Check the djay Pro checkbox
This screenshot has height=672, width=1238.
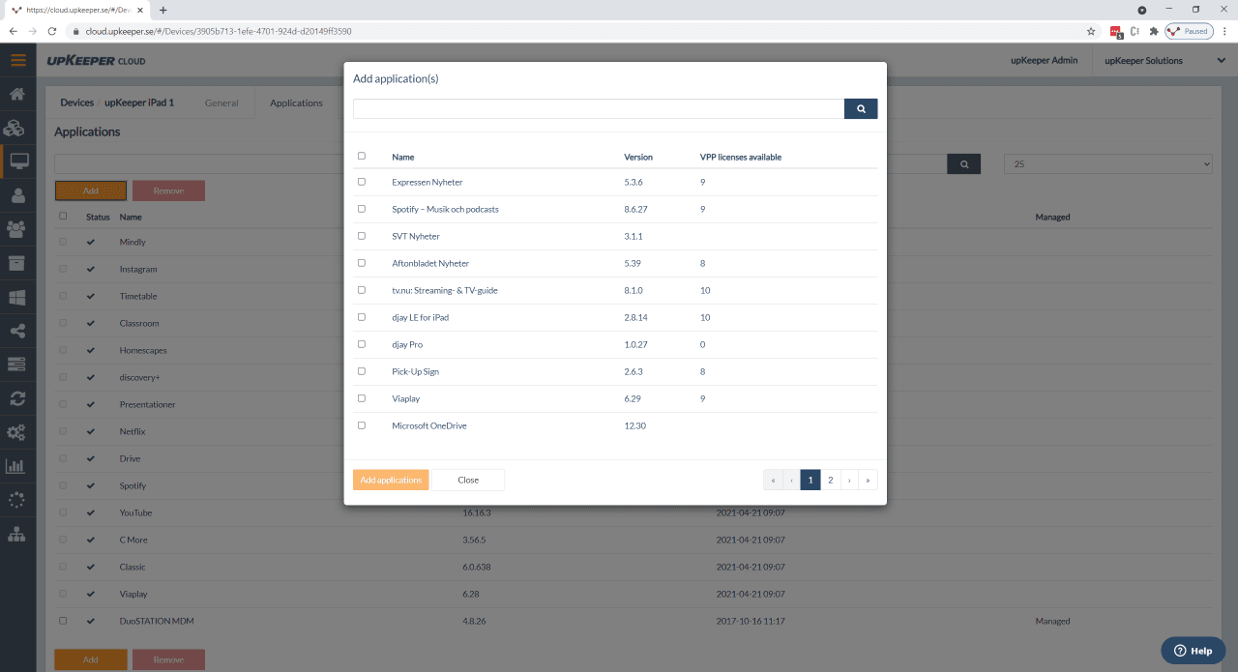(362, 344)
